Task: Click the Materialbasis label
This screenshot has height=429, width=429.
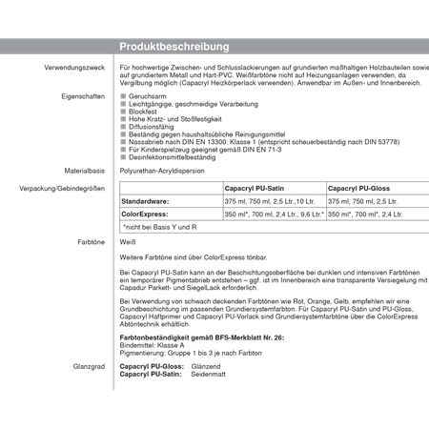Action: point(85,171)
